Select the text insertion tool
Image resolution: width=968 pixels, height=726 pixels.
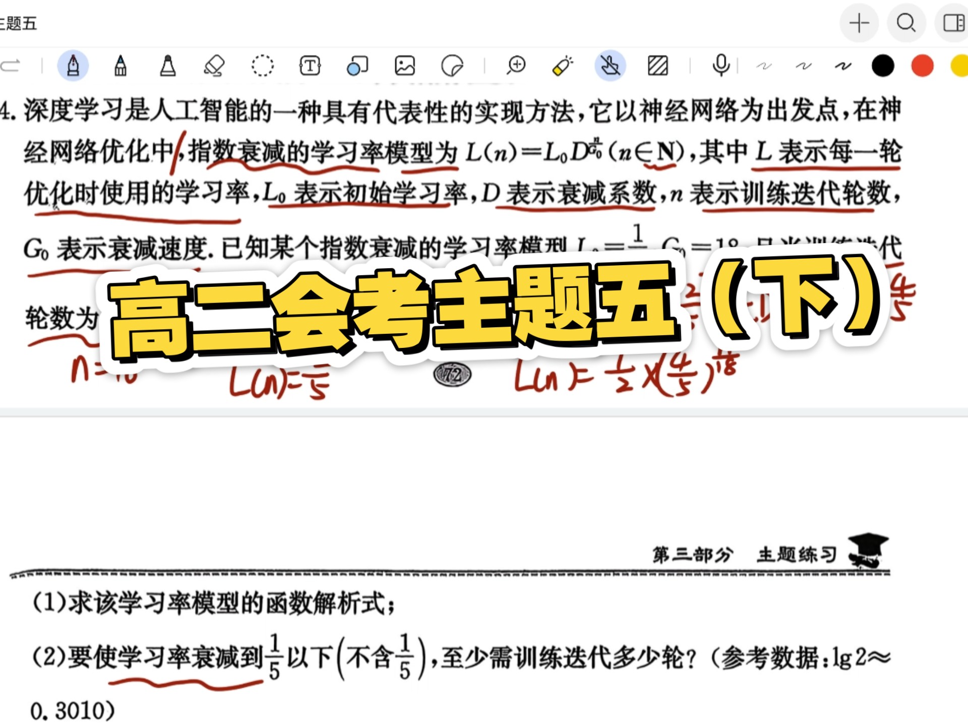click(310, 65)
